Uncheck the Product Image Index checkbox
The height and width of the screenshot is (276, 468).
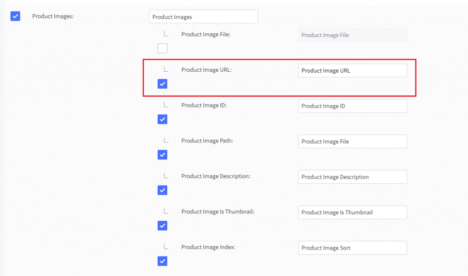[162, 261]
